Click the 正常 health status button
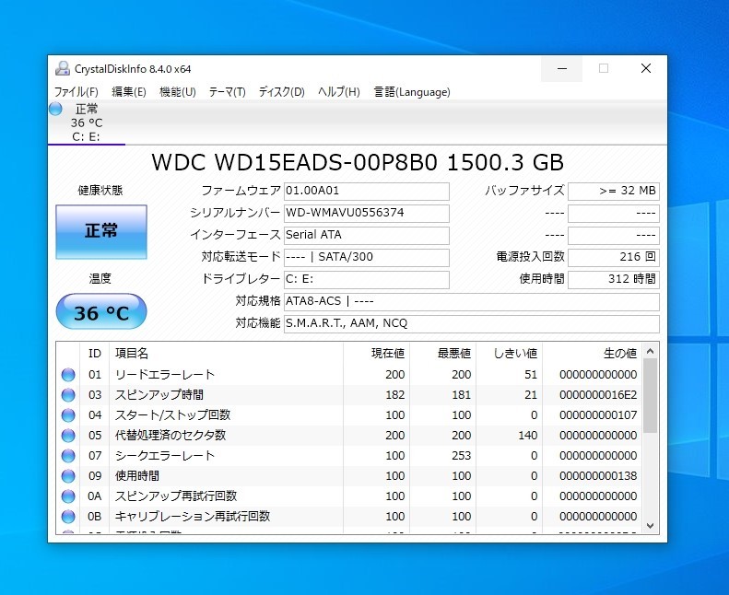The image size is (729, 595). point(101,231)
